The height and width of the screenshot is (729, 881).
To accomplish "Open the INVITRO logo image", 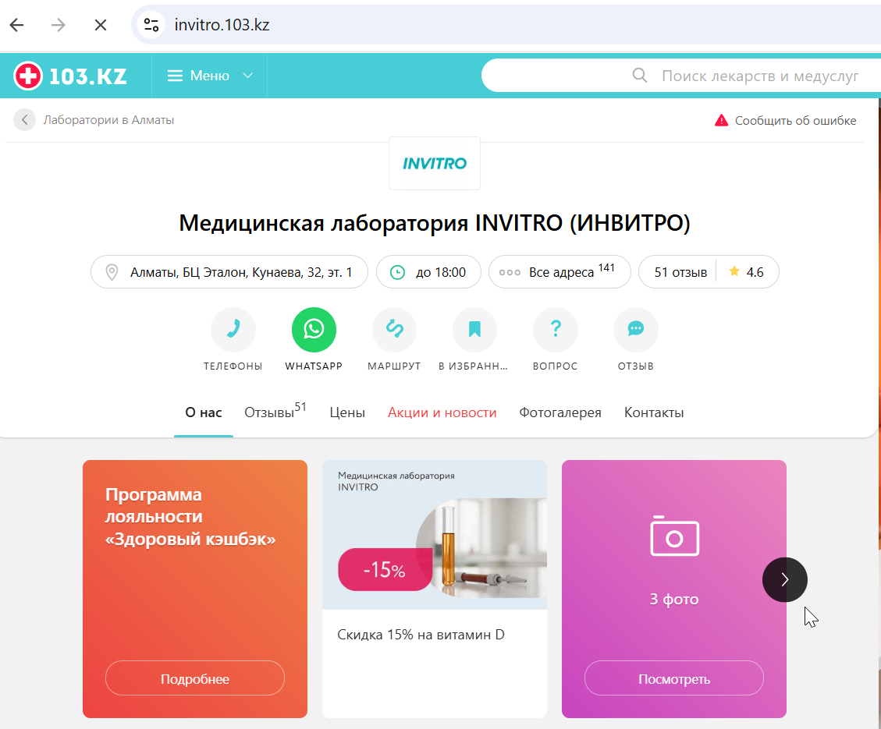I will [x=435, y=163].
